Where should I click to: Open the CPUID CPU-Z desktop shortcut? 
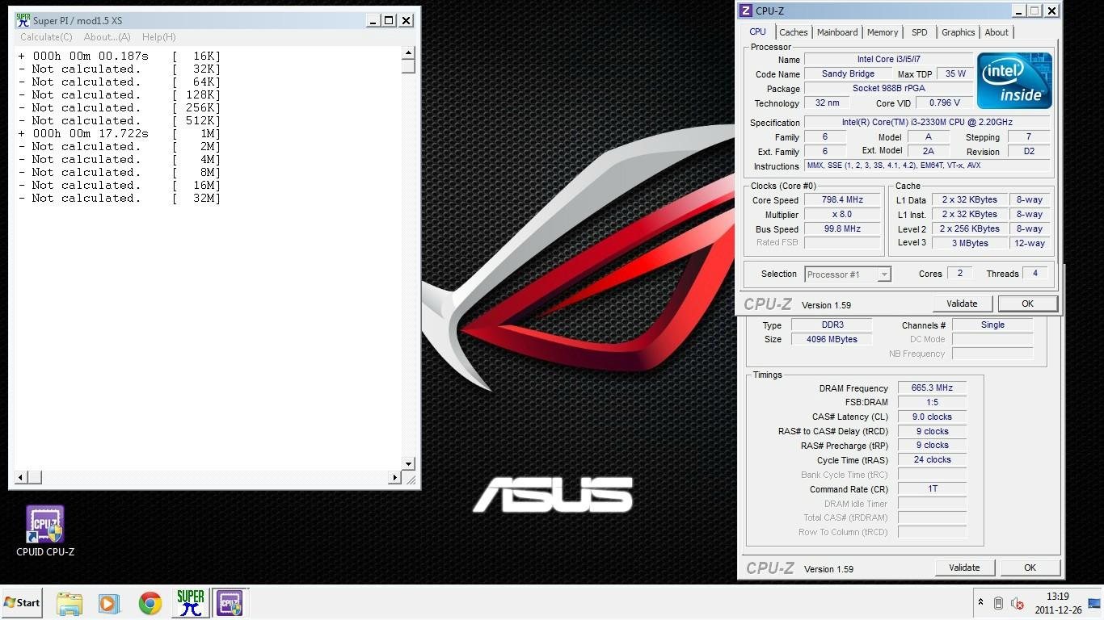point(45,531)
